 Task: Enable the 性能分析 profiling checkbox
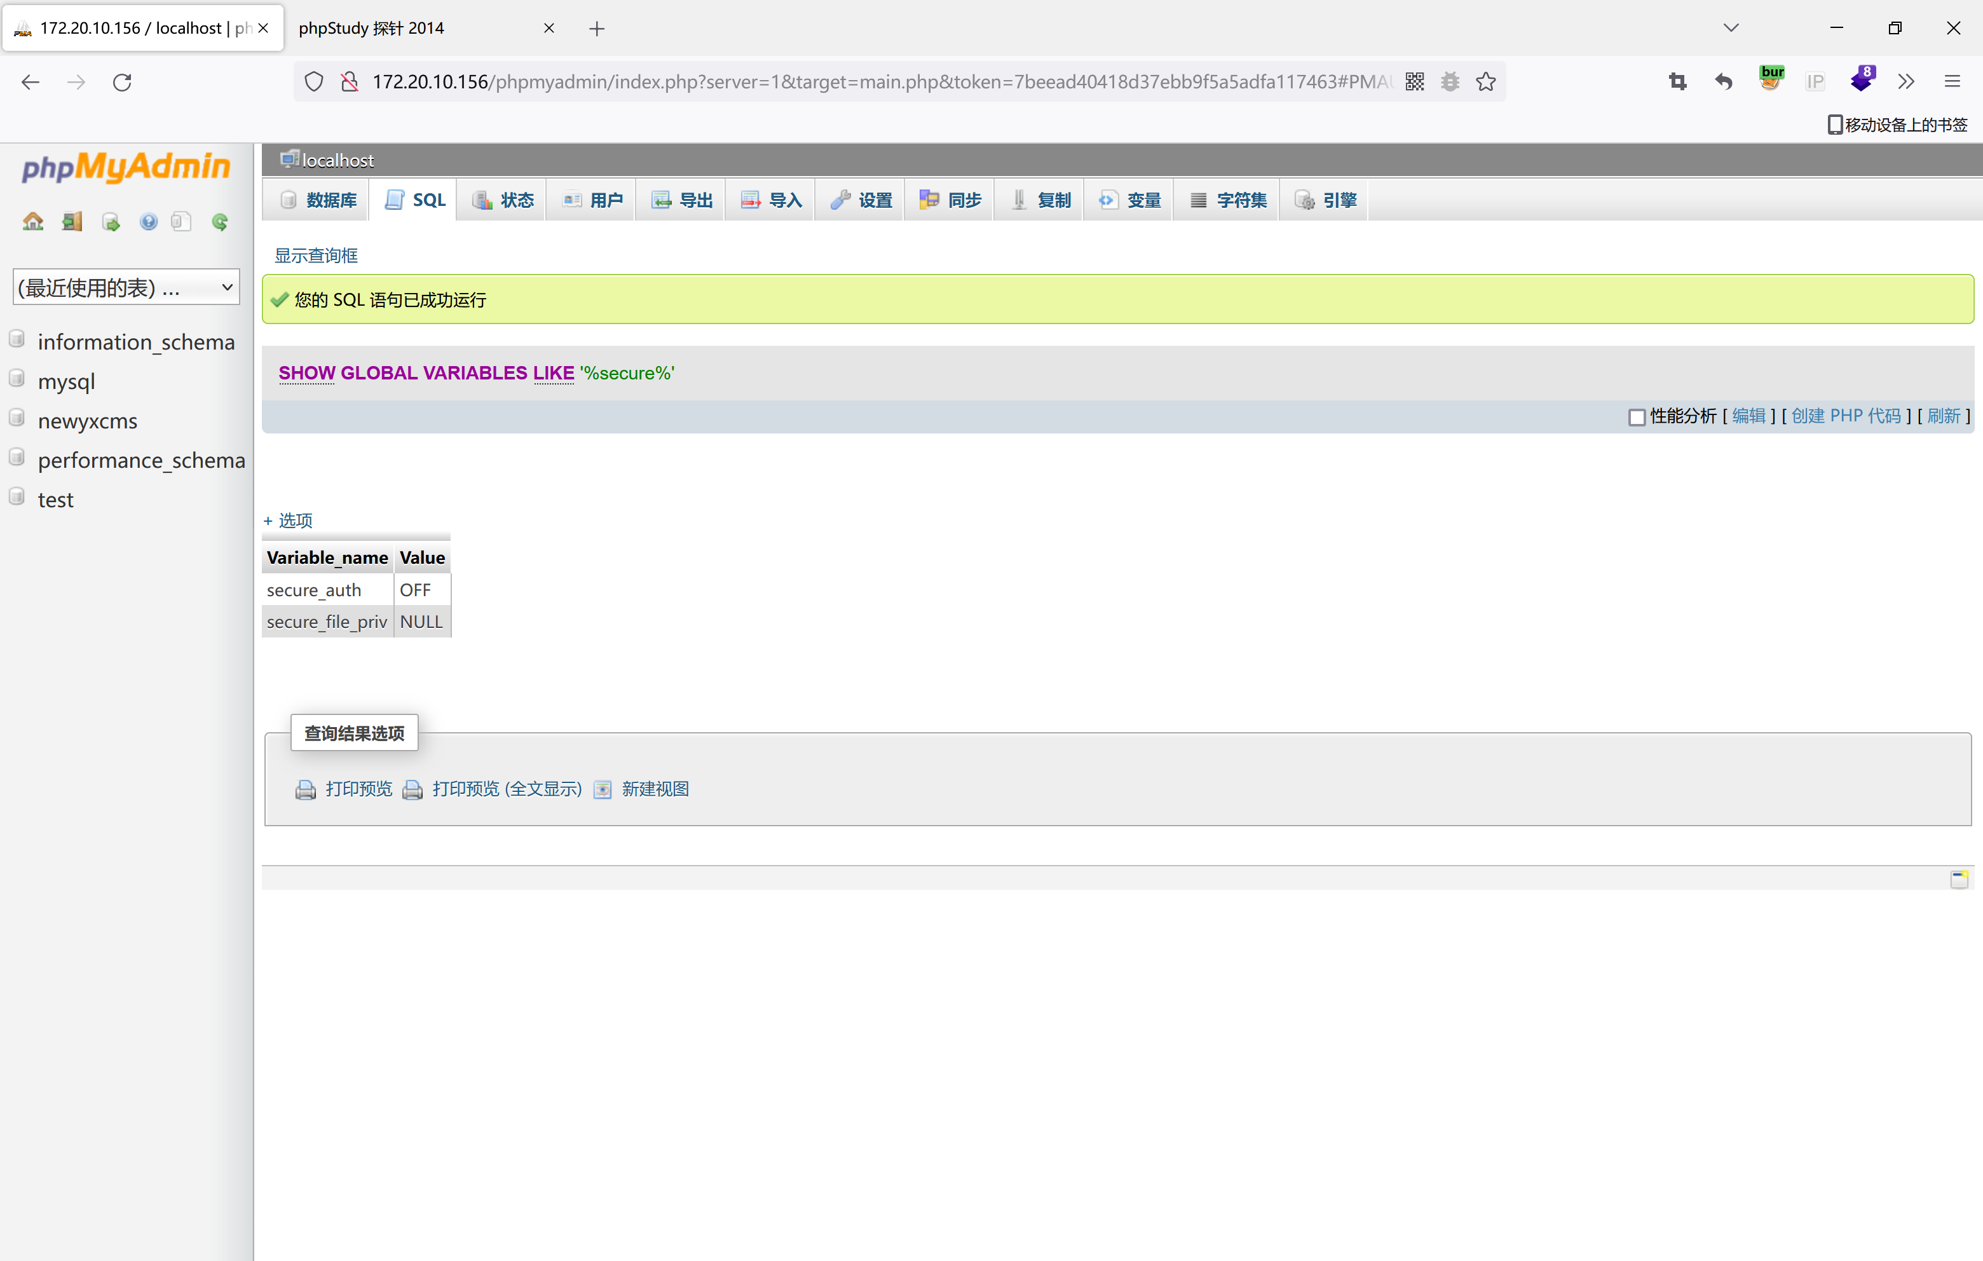(x=1637, y=417)
